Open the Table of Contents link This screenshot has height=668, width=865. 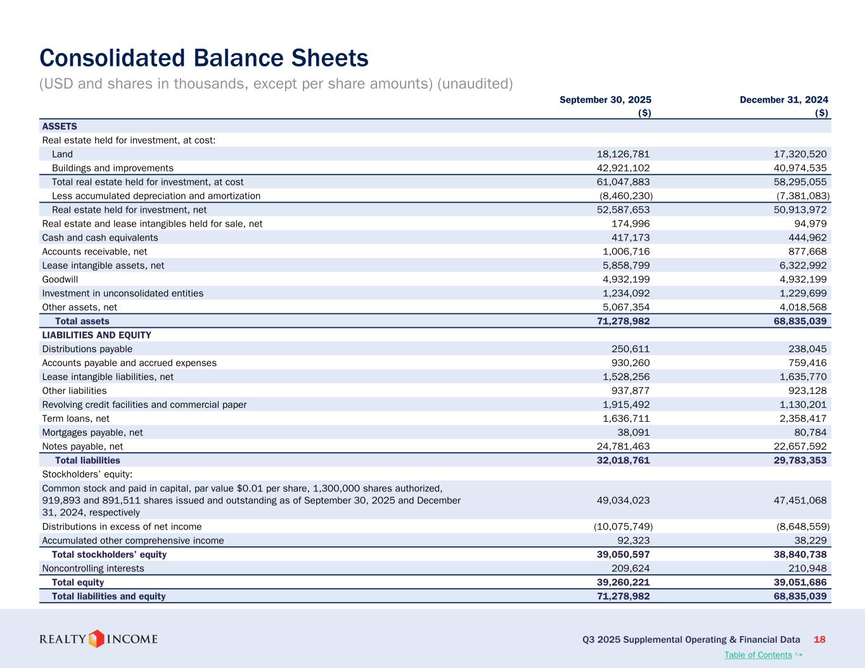coord(757,655)
